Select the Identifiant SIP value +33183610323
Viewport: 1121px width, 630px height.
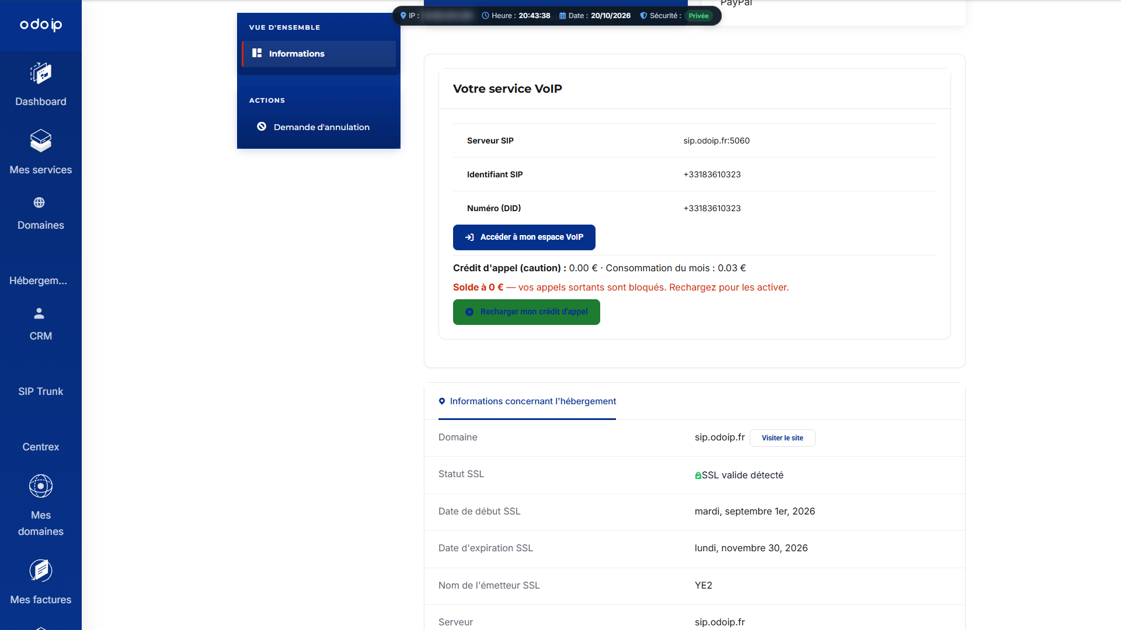(x=712, y=174)
